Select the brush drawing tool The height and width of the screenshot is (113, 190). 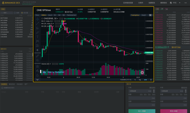click(37, 33)
